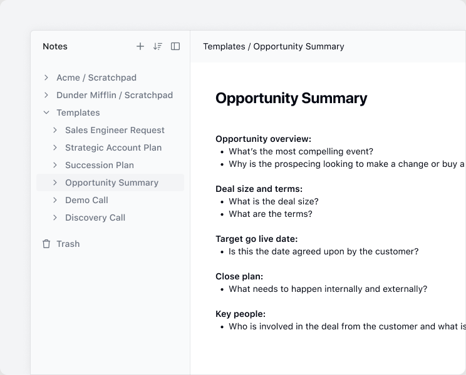This screenshot has height=375, width=466.
Task: Click the 'Close plan:' heading
Action: (x=239, y=276)
